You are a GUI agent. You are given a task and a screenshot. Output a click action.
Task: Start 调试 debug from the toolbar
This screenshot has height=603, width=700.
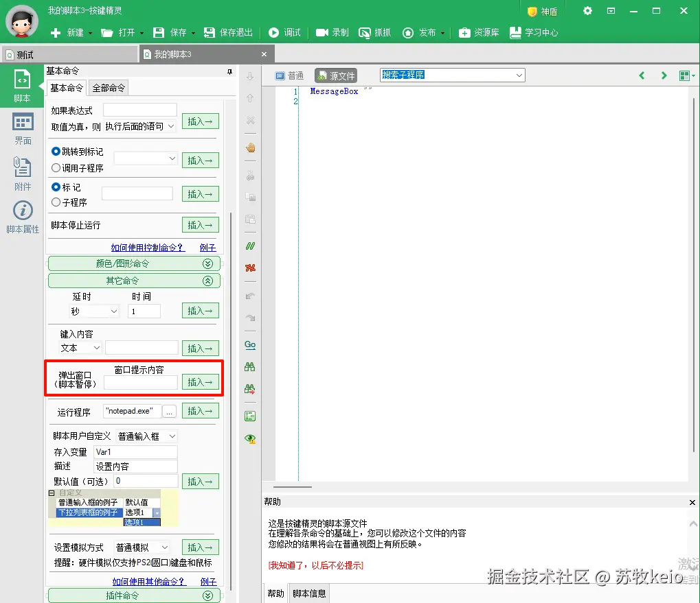click(x=285, y=32)
